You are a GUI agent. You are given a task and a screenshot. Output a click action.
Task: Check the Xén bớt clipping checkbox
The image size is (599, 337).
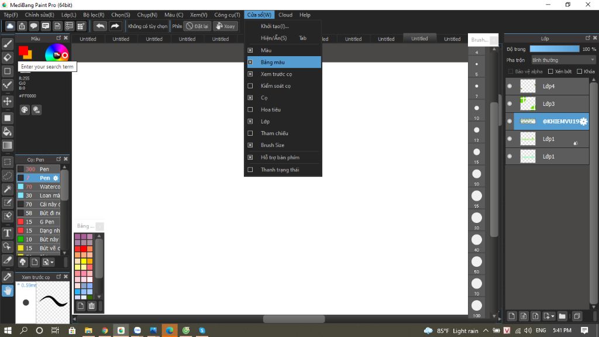[x=550, y=71]
